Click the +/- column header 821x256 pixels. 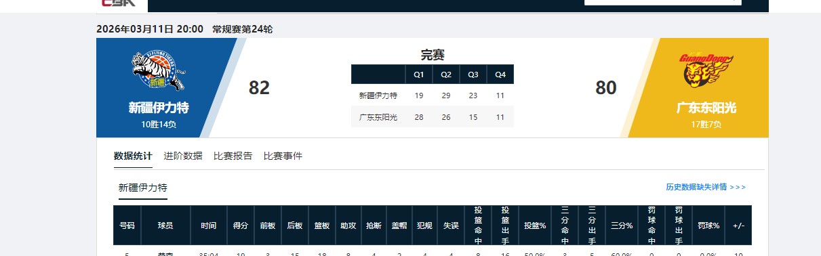(739, 226)
